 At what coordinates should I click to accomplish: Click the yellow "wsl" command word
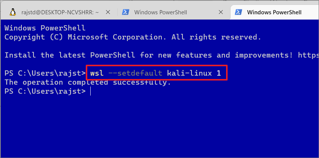[97, 73]
